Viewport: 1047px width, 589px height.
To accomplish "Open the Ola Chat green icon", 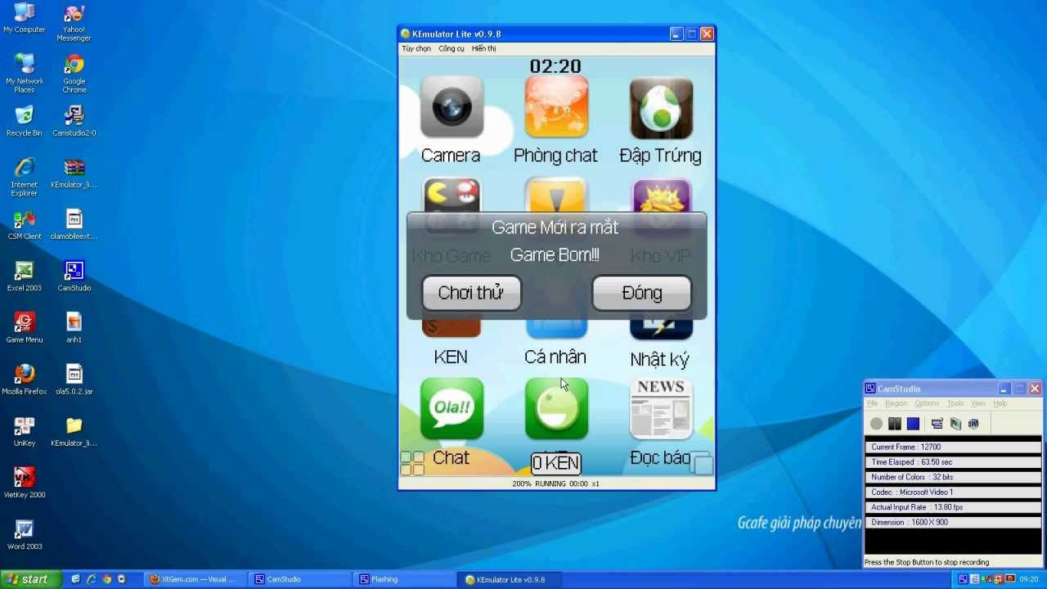I will [x=452, y=409].
